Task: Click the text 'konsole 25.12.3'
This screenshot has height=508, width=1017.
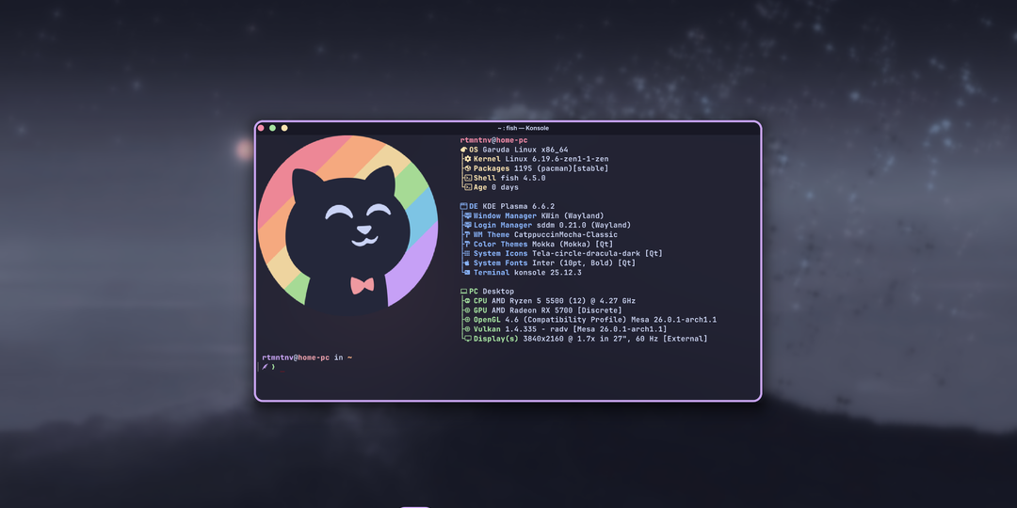Action: 548,273
